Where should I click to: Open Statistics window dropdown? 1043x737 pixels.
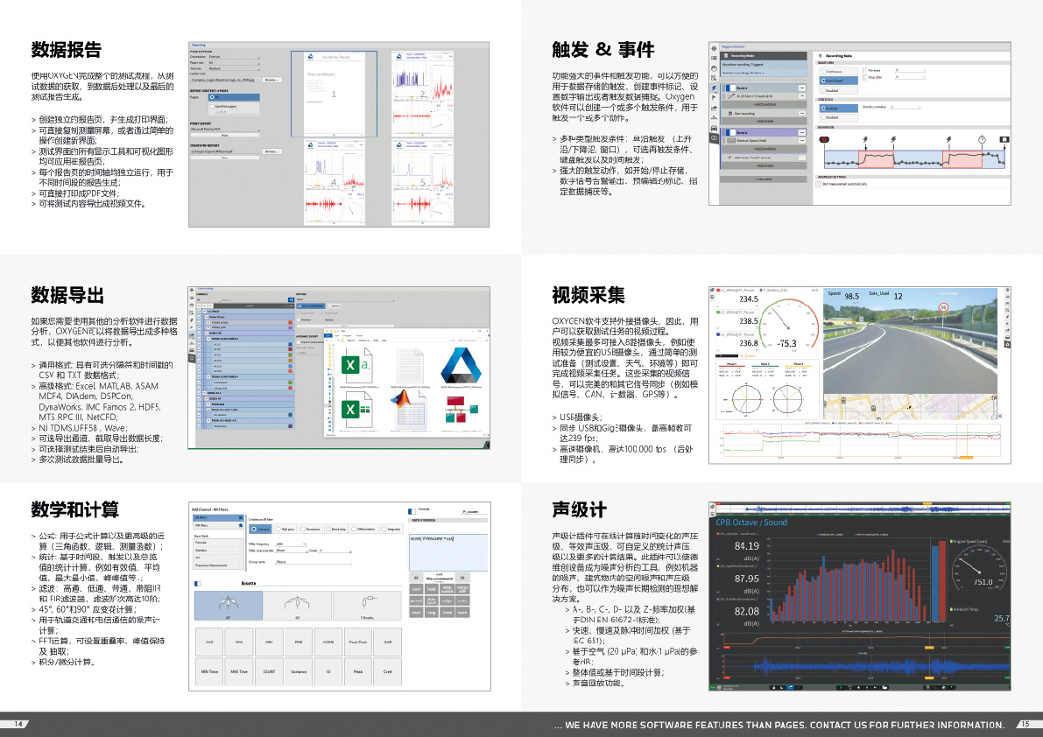(906, 107)
